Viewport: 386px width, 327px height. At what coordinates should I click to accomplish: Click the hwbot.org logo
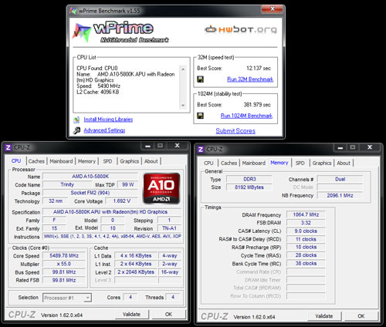[x=241, y=29]
